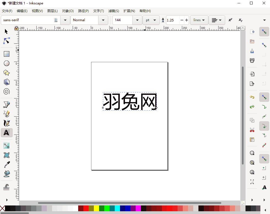Open the text alignment dropdown
Image resolution: width=270 pixels, height=214 pixels.
(217, 20)
